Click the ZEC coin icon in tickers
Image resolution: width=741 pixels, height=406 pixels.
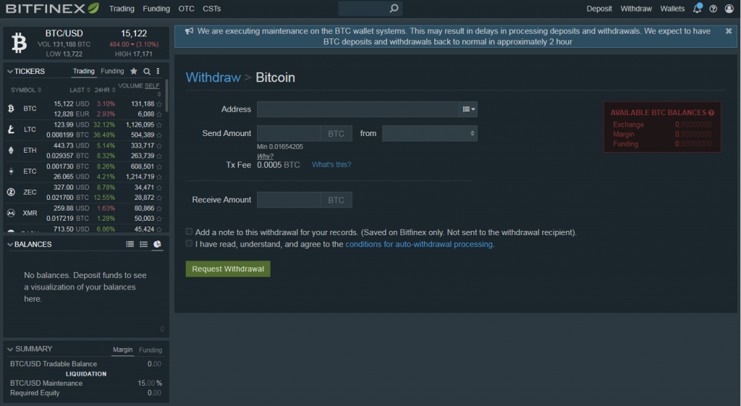[11, 192]
